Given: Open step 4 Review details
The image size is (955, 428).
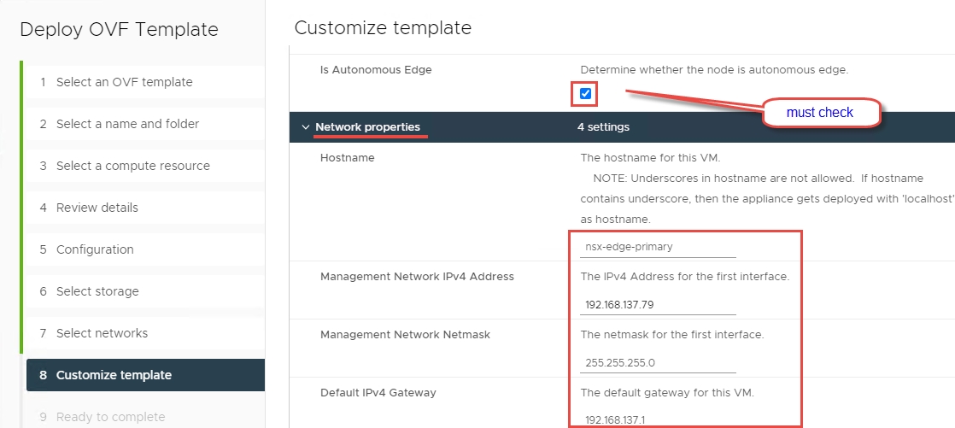Looking at the screenshot, I should coord(97,208).
